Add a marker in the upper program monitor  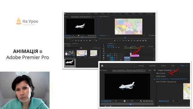[115, 41]
